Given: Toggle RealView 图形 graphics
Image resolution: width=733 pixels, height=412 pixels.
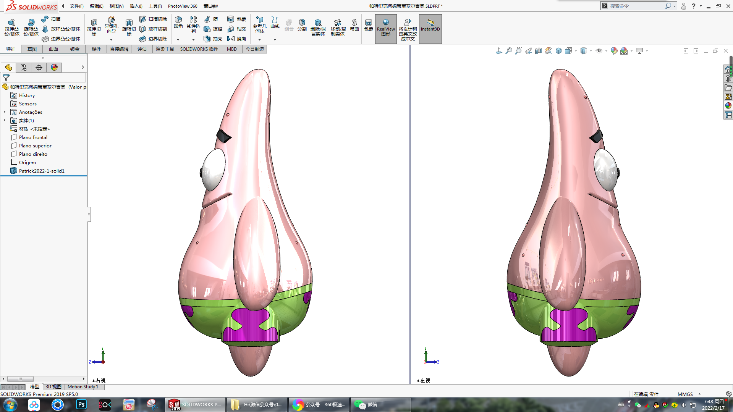Looking at the screenshot, I should click(x=386, y=29).
